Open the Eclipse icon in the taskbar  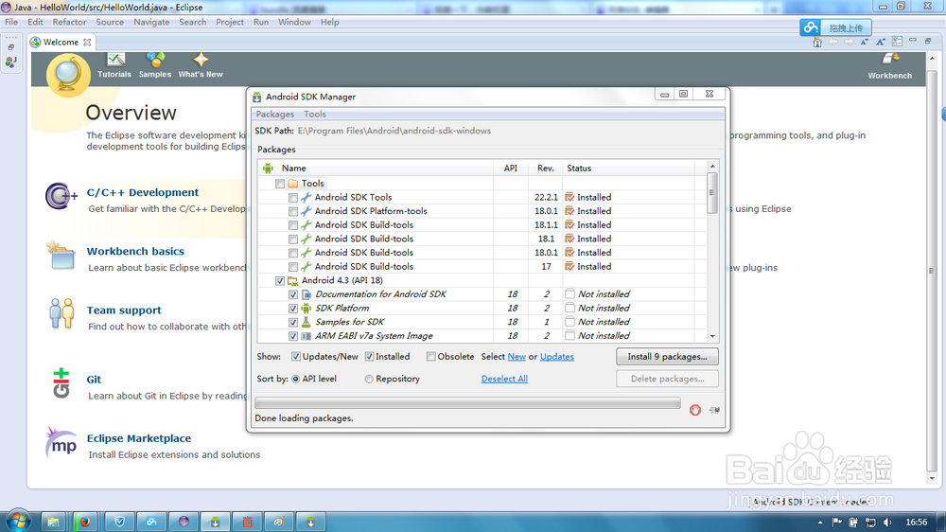(x=184, y=522)
